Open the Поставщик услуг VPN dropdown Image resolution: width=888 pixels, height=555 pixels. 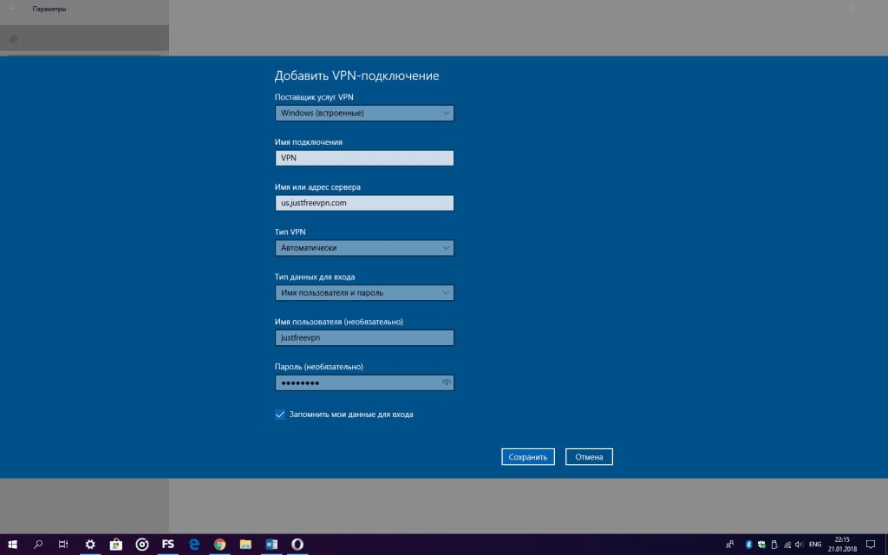click(x=364, y=113)
